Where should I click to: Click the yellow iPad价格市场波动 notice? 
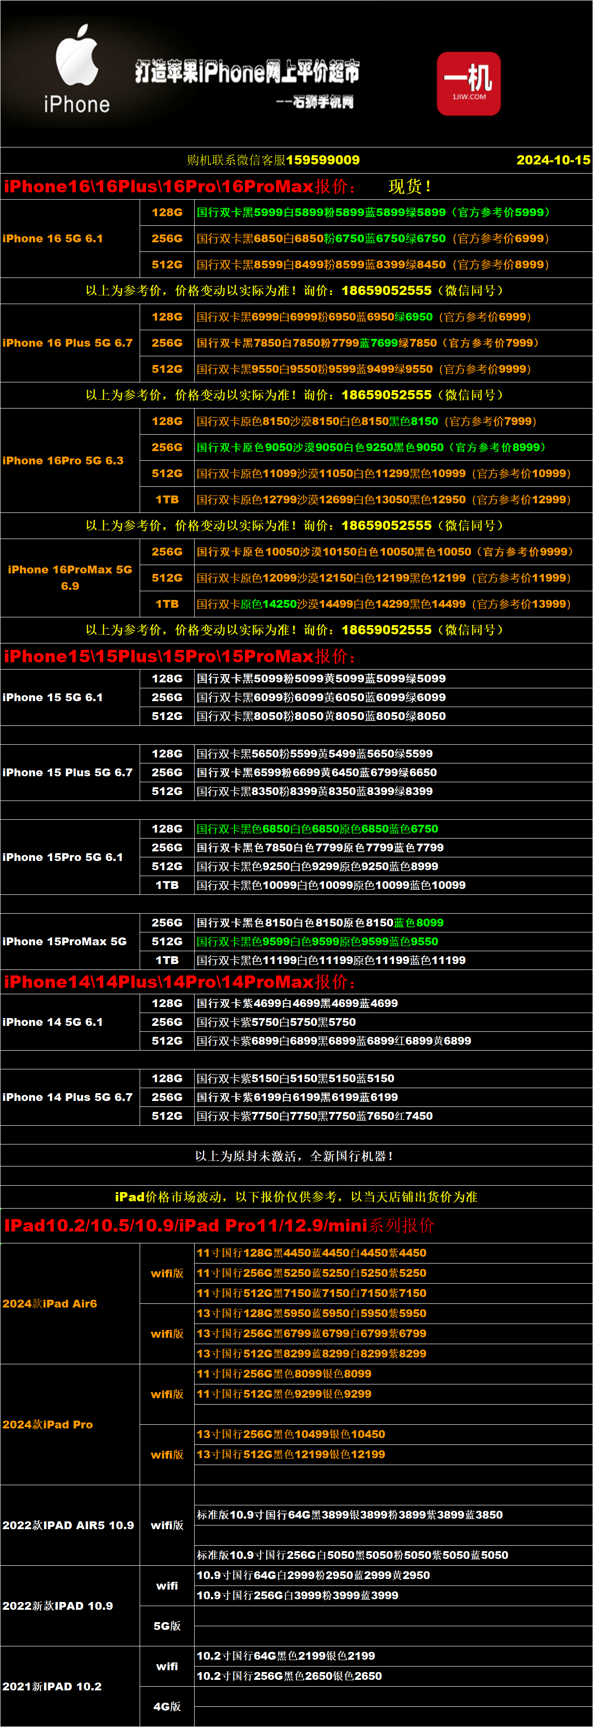tap(296, 1197)
